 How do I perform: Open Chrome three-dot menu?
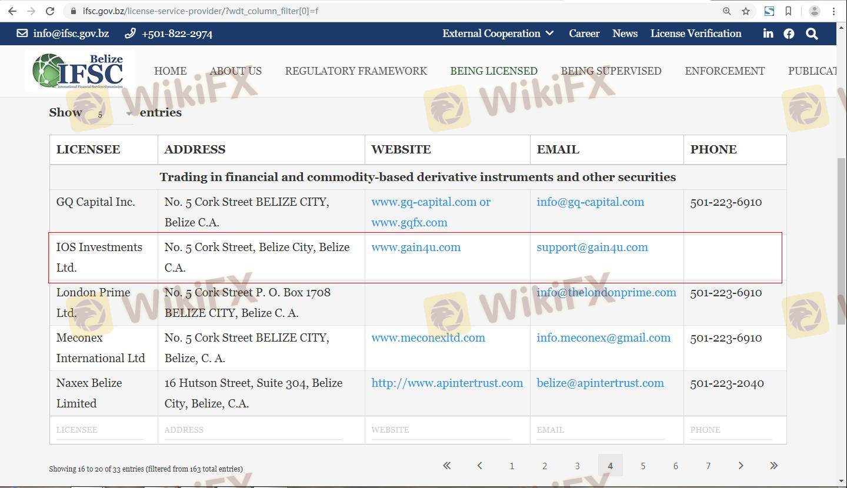(x=833, y=11)
